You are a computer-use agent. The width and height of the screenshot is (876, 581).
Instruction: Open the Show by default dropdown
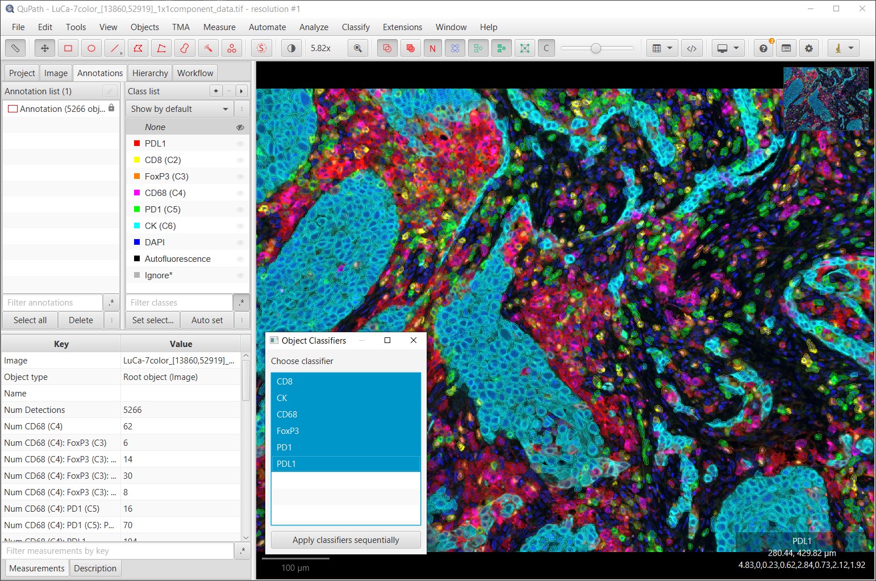pos(180,109)
